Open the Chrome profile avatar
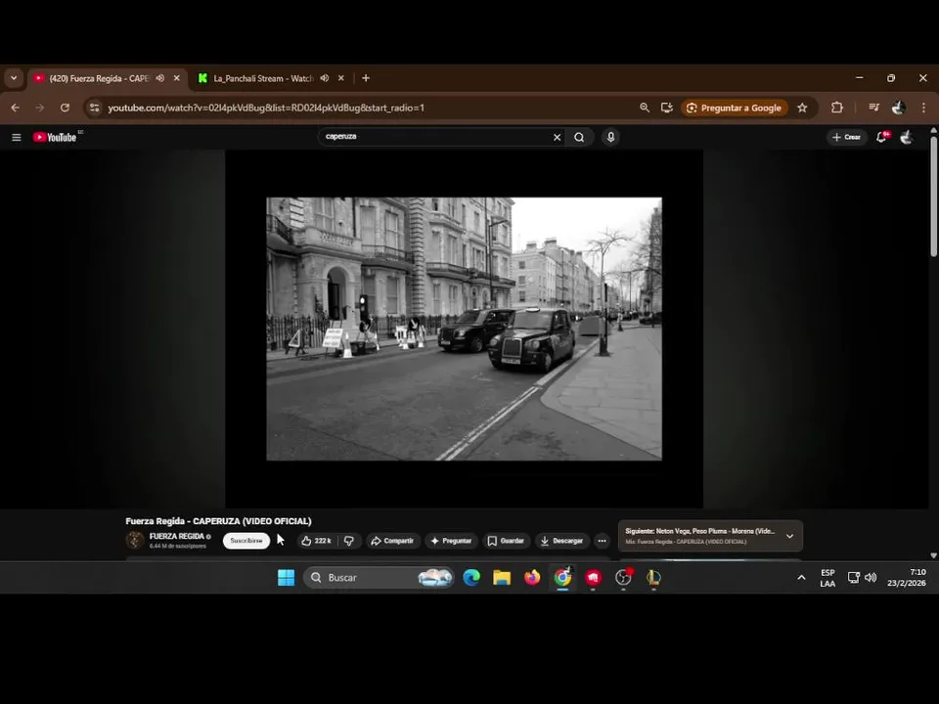 (898, 108)
